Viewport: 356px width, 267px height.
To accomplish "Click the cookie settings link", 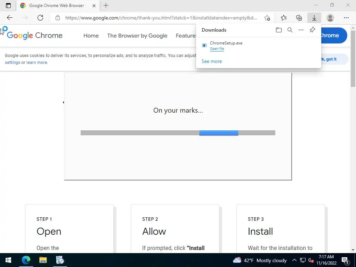I will [13, 63].
